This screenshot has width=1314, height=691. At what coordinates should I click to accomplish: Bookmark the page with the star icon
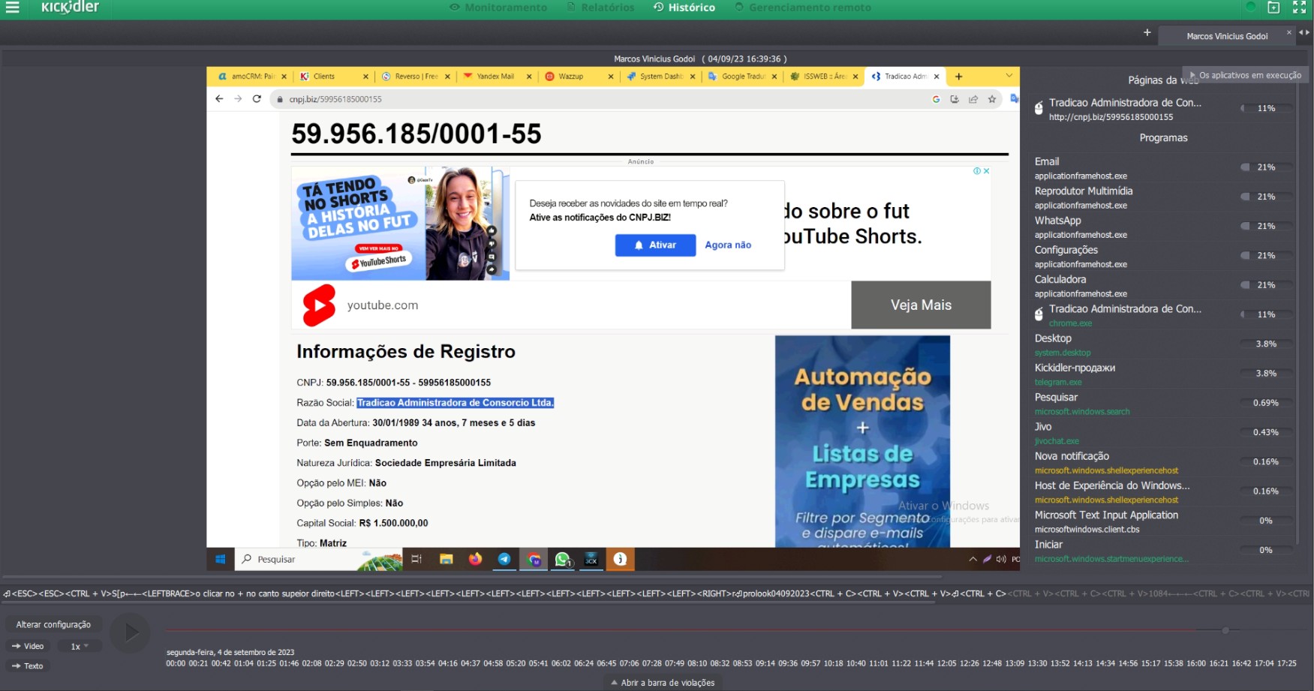click(992, 99)
